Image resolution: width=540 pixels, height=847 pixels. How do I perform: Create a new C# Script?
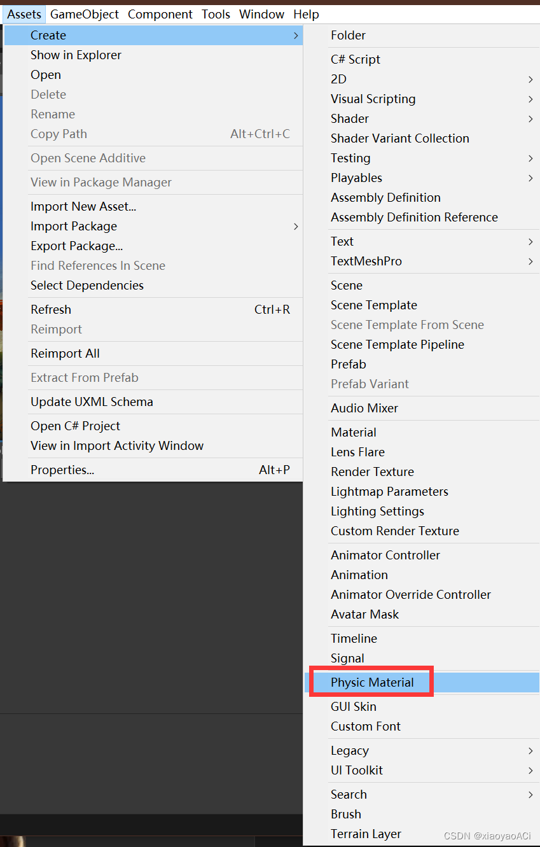[422, 59]
